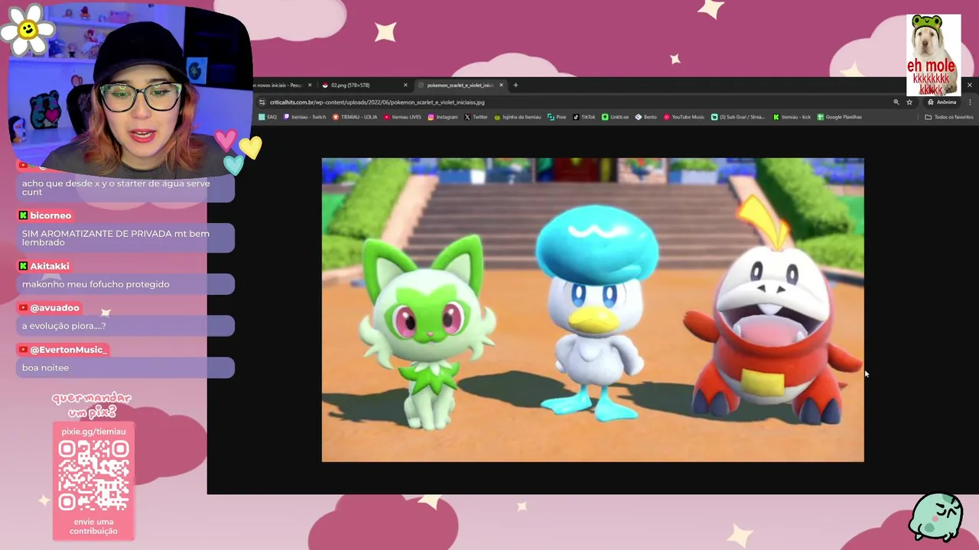979x550 pixels.
Task: Click the 'pixie.gg/tiemiau' text above QR code
Action: click(x=93, y=432)
